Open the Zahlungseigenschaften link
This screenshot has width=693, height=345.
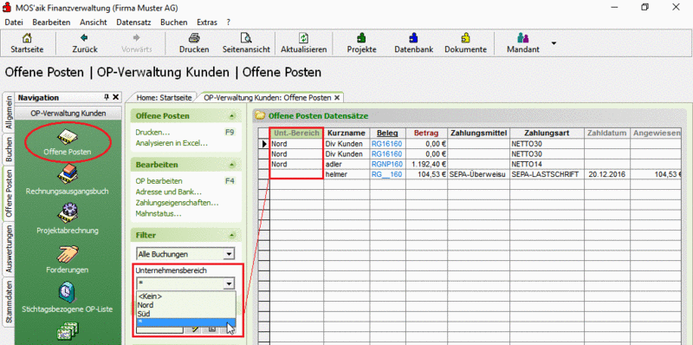click(x=178, y=203)
